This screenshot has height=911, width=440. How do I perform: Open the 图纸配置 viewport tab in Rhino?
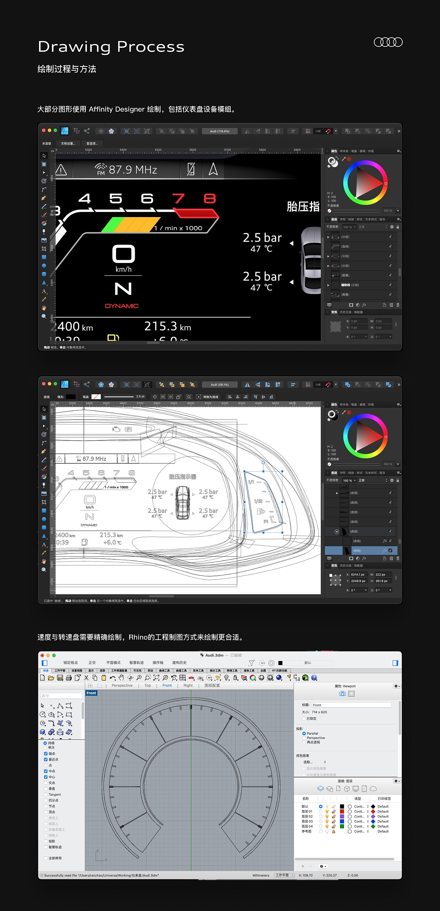pos(212,685)
